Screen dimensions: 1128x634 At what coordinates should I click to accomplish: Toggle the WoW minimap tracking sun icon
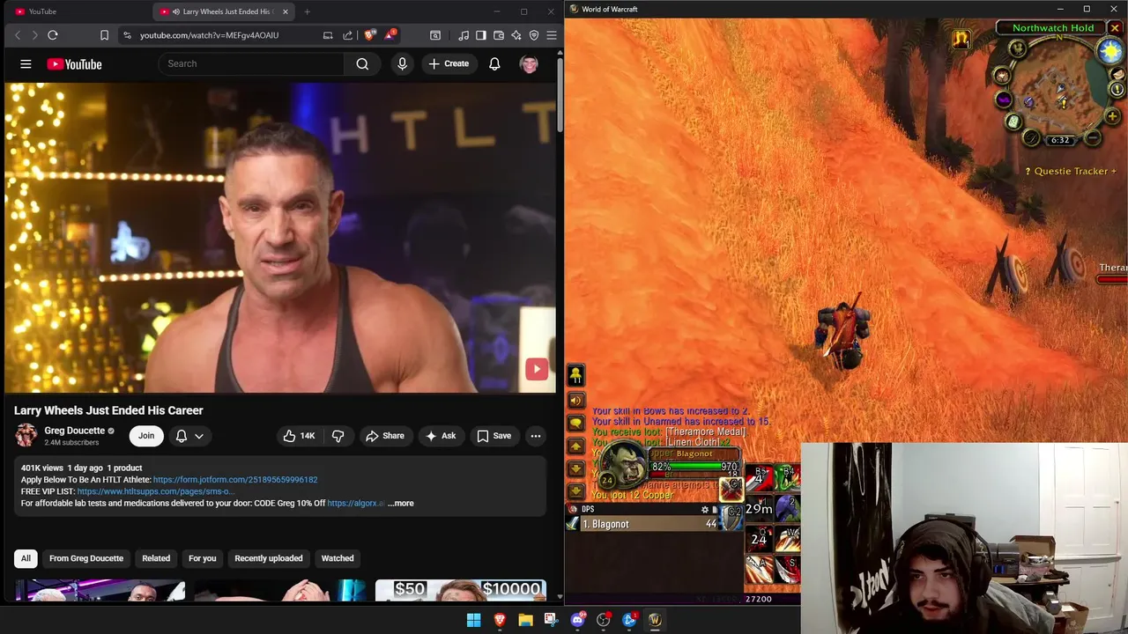click(1110, 51)
